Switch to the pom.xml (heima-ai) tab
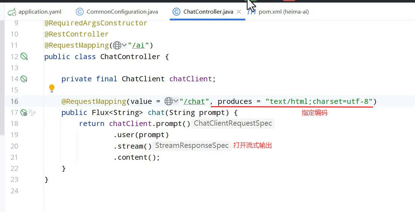 pyautogui.click(x=283, y=12)
